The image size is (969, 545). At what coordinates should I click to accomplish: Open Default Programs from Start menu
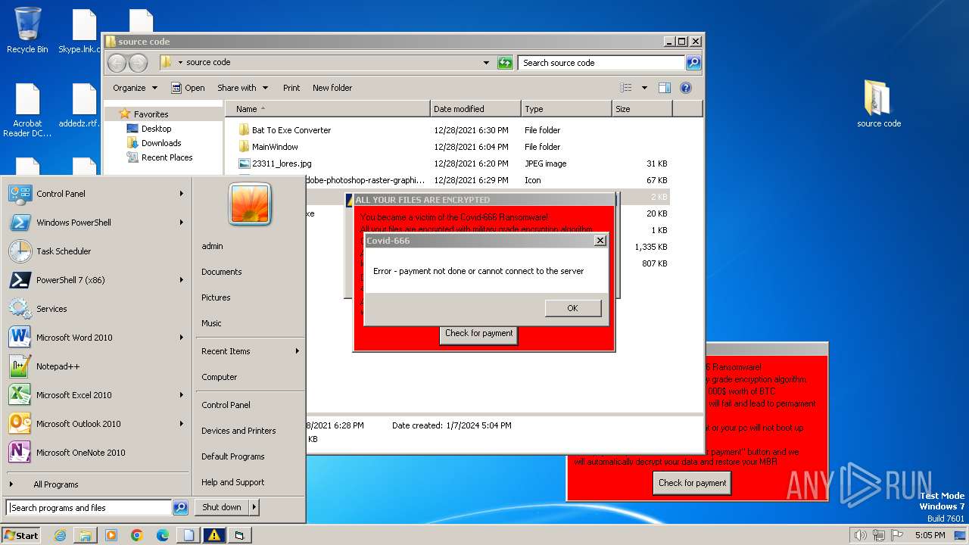[x=233, y=456]
